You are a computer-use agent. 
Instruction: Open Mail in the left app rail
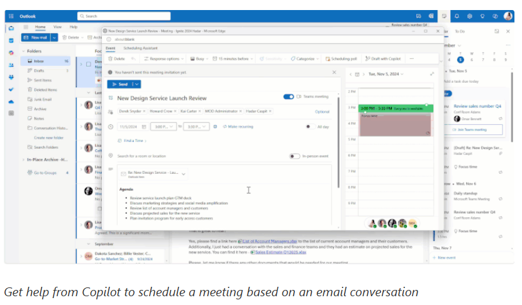click(x=11, y=29)
